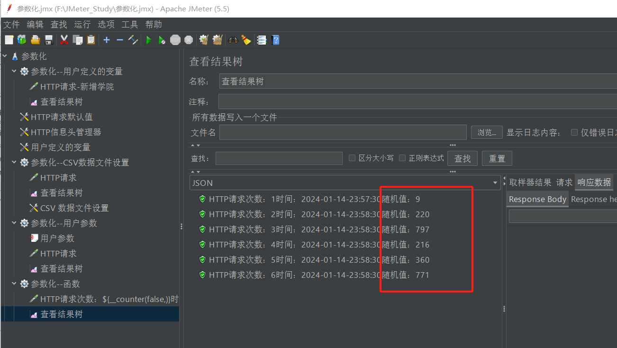Image resolution: width=617 pixels, height=348 pixels.
Task: Open a test plan file via folder icon
Action: pos(35,40)
